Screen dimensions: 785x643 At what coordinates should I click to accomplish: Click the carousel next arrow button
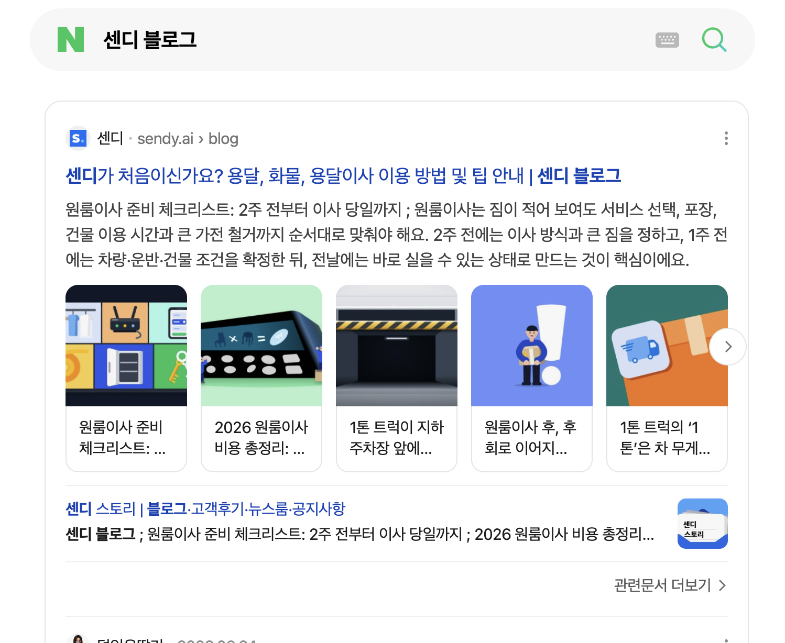pos(728,347)
